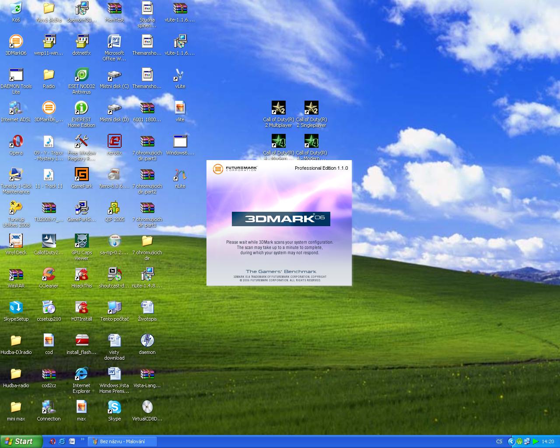Open the Windows Vista Home Premium document
560x448 pixels.
(115, 374)
